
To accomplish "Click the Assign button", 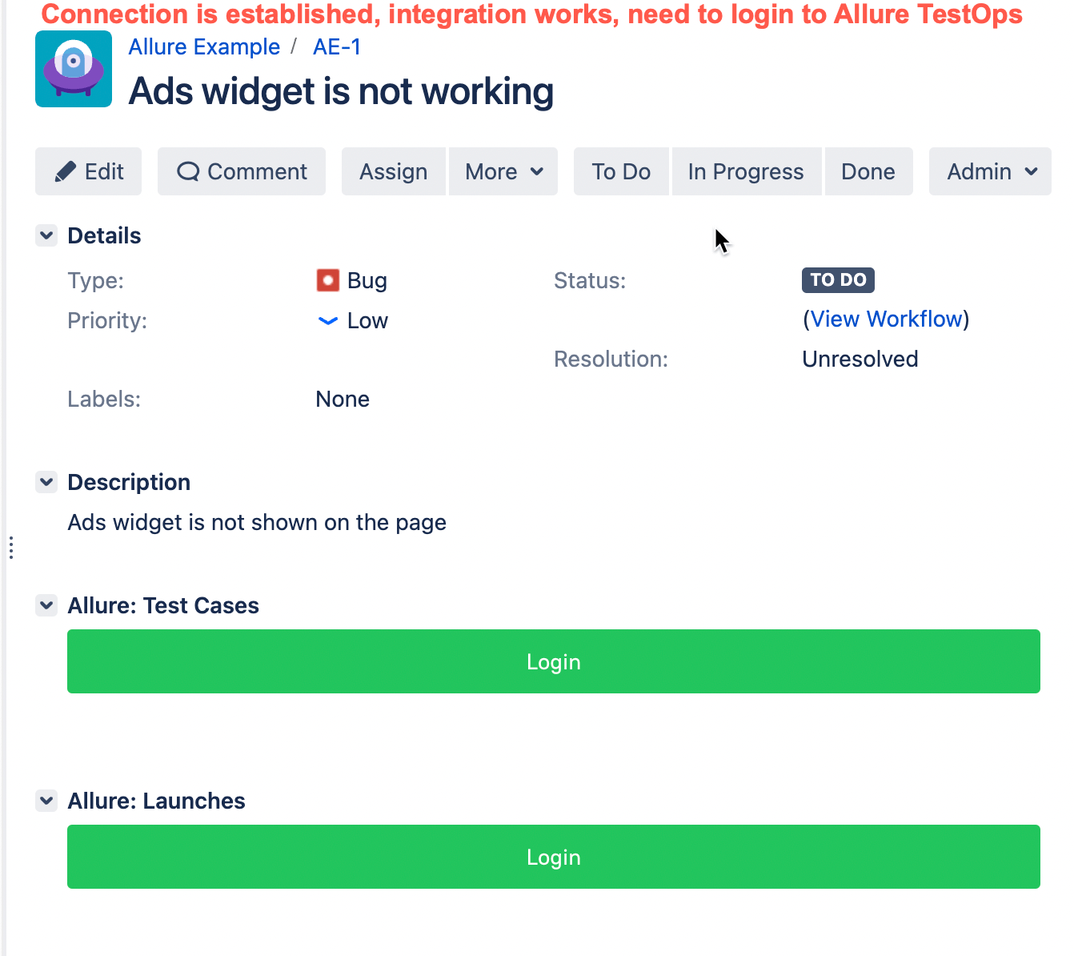I will 394,171.
